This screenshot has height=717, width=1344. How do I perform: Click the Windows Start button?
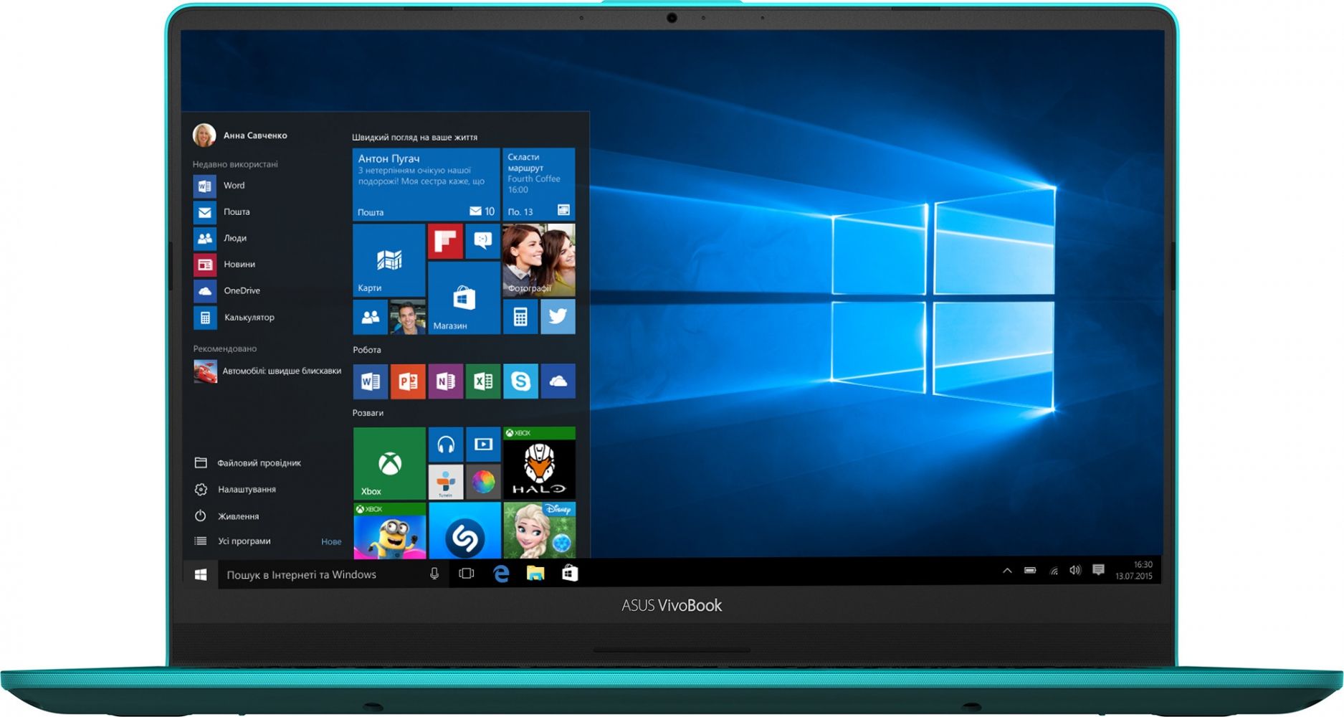pos(201,574)
